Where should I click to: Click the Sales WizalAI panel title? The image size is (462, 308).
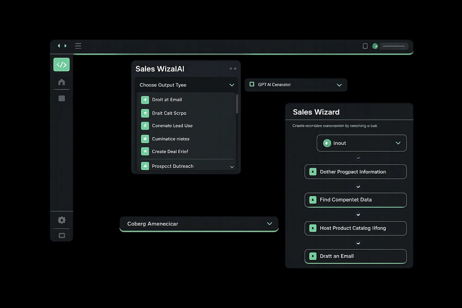click(x=160, y=69)
